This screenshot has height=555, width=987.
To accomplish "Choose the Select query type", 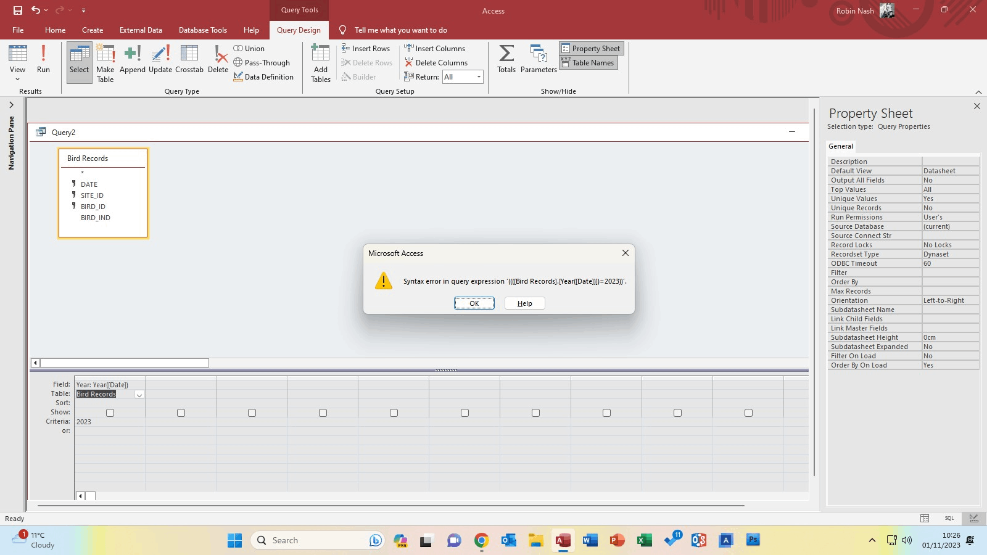I will point(79,62).
